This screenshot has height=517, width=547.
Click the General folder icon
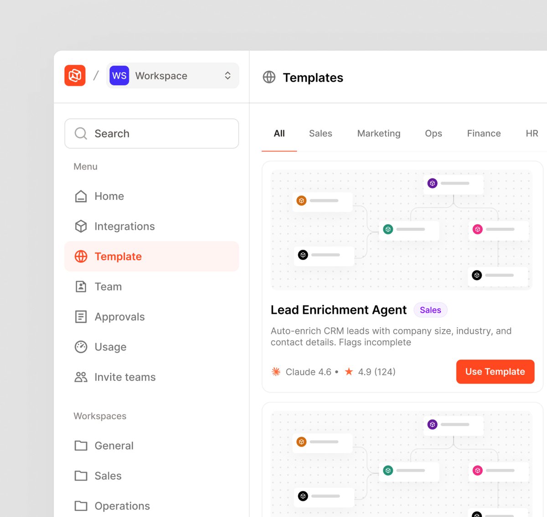81,445
